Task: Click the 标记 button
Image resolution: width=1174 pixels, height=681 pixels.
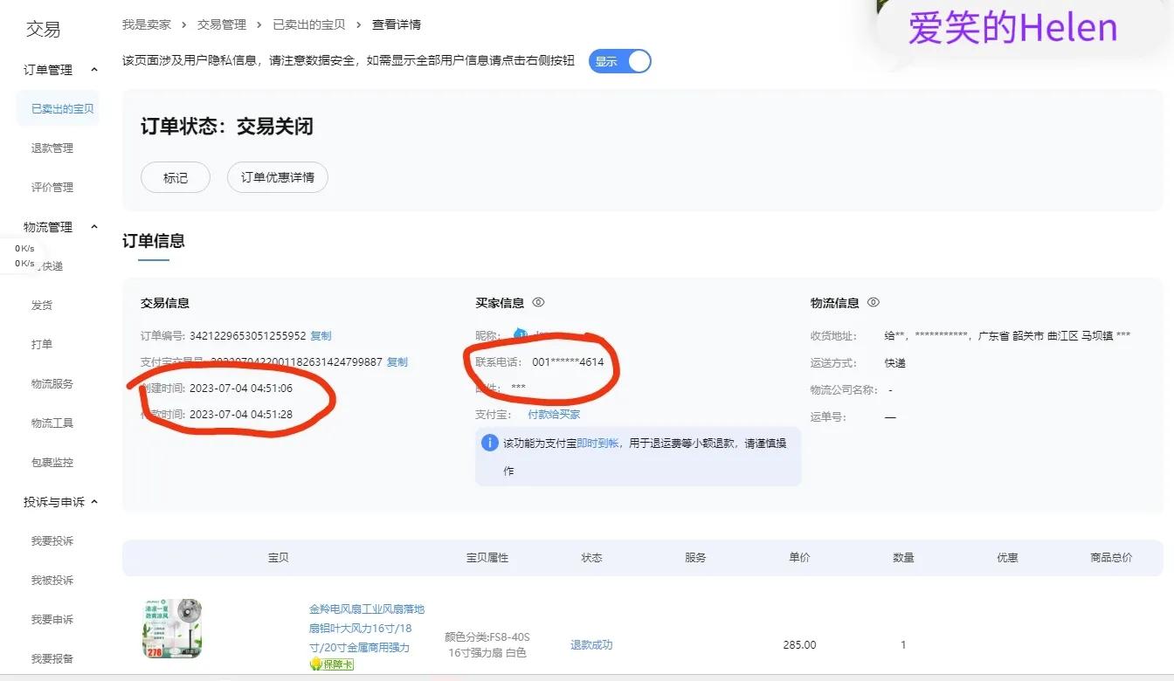Action: [175, 177]
